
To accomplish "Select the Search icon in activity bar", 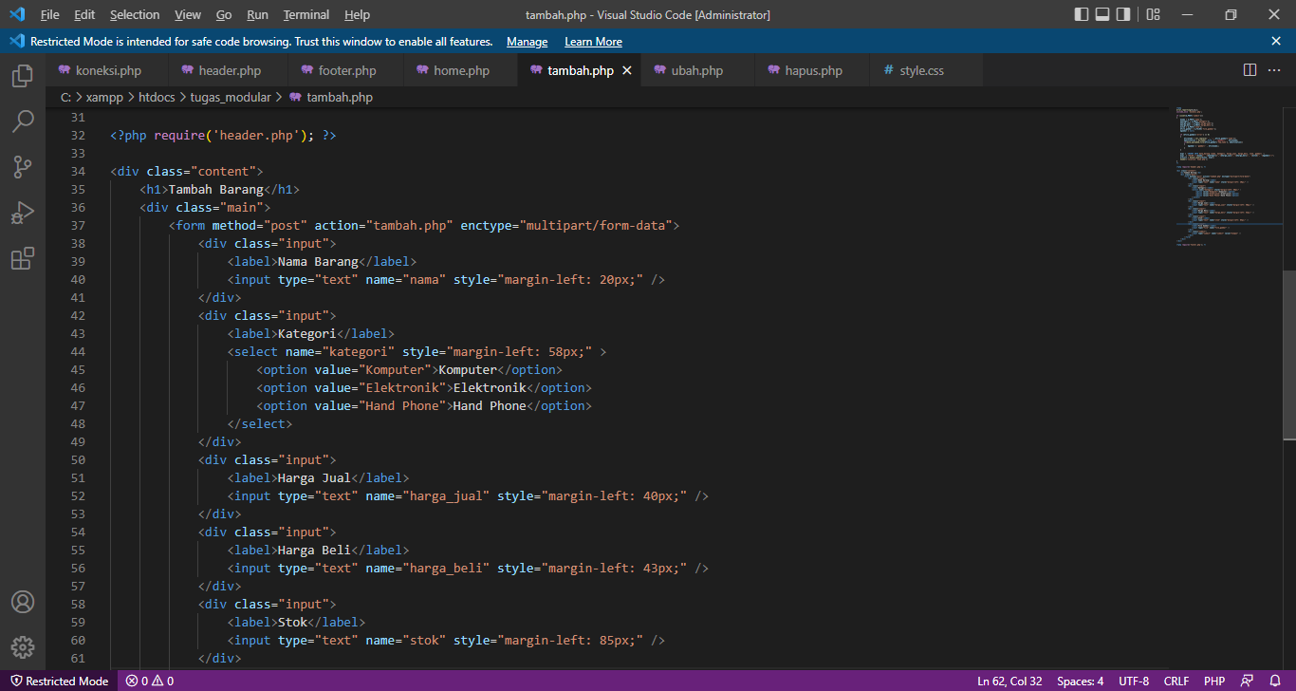I will [x=23, y=121].
